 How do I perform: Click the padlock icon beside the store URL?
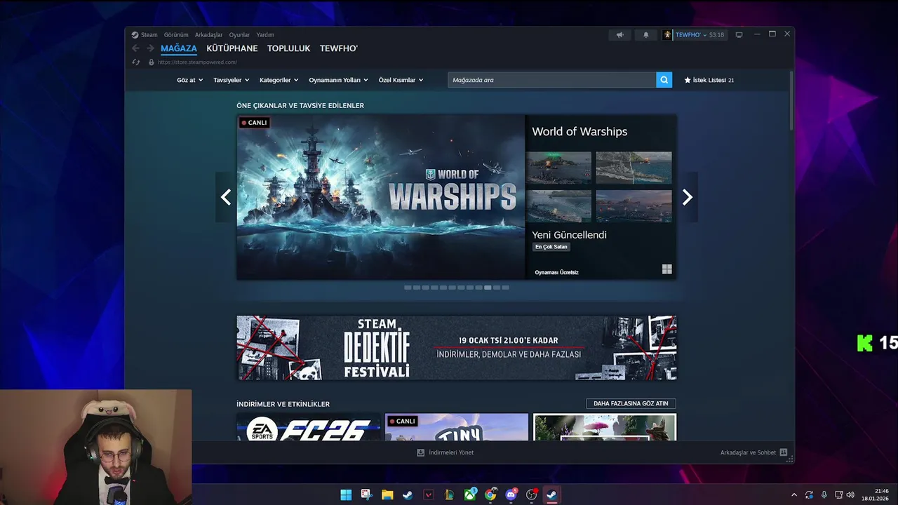pos(151,62)
